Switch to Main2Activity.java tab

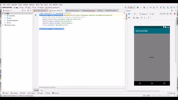(x=73, y=11)
